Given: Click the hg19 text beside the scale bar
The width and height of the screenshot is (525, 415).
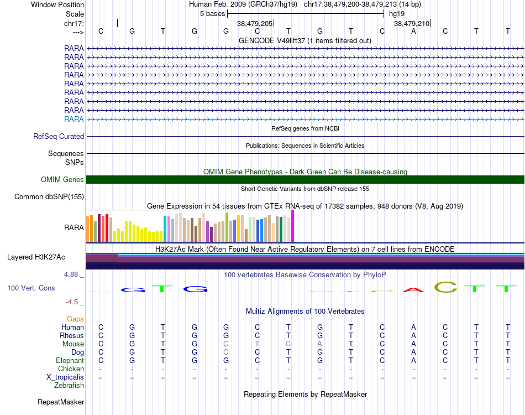Looking at the screenshot, I should click(x=397, y=14).
